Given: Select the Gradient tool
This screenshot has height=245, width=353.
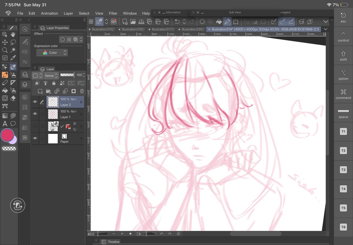Looking at the screenshot, I should click(x=5, y=115).
